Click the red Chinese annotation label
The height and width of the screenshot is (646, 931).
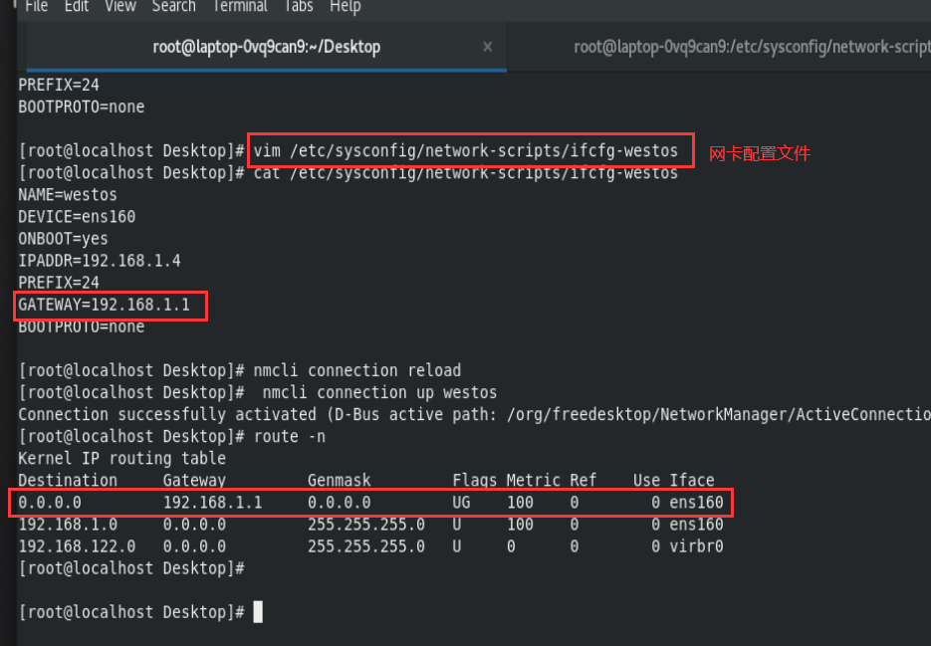click(x=760, y=153)
